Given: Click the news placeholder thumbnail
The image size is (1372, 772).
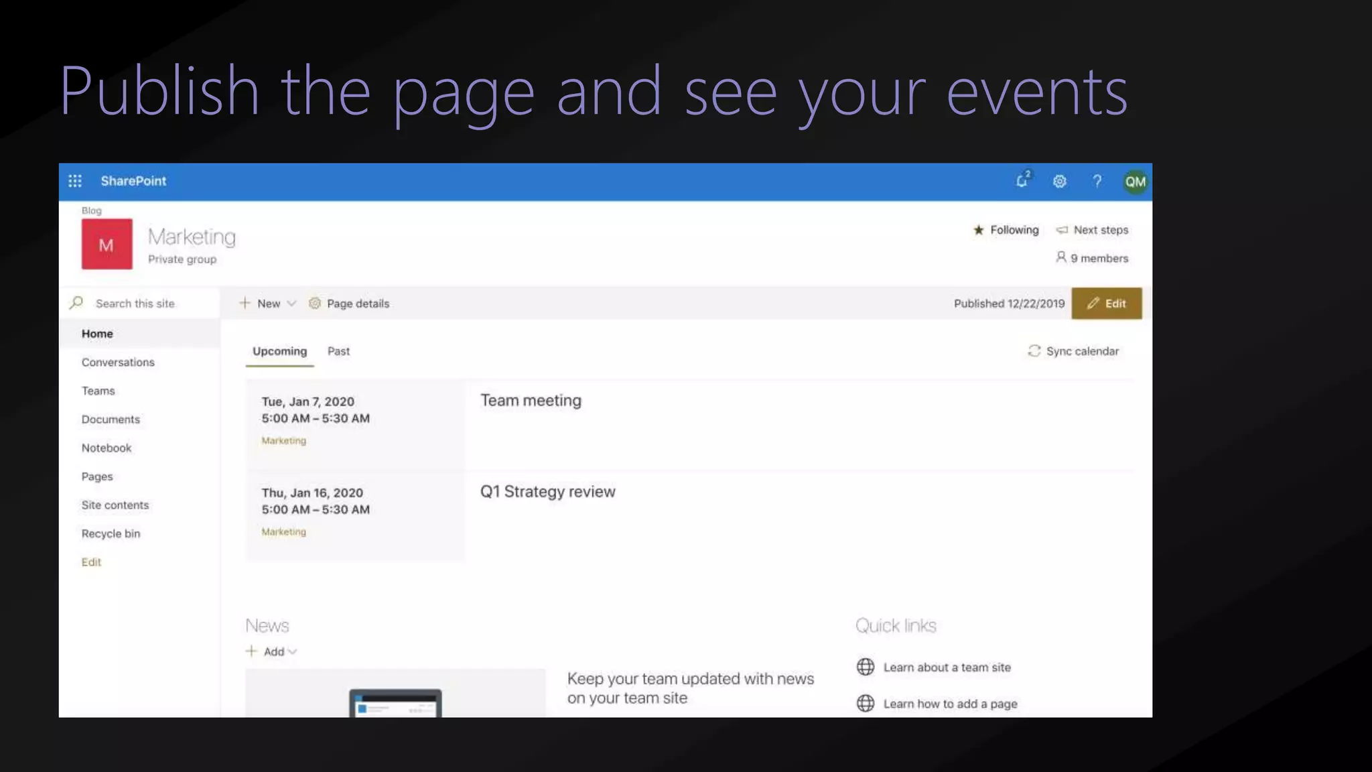Looking at the screenshot, I should tap(395, 693).
